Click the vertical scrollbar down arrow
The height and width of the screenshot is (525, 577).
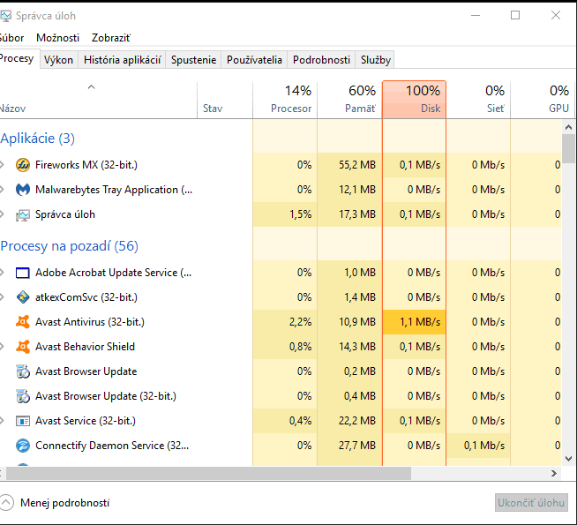[568, 459]
